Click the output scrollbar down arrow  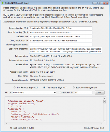[105, 121]
